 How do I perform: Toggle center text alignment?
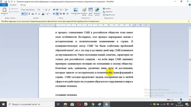pyautogui.click(x=57, y=14)
